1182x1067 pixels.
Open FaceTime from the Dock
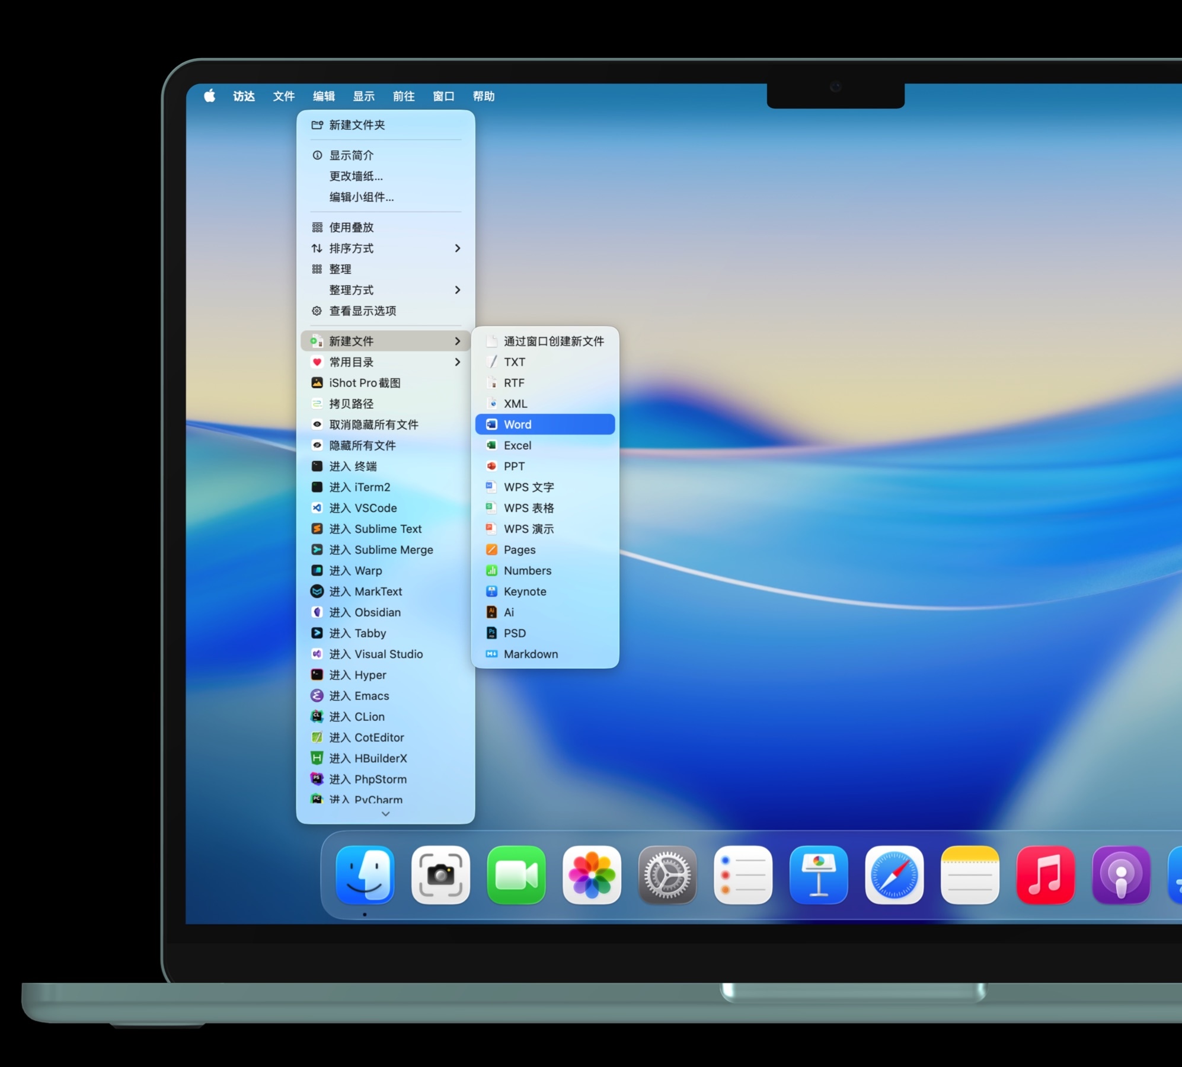coord(516,874)
